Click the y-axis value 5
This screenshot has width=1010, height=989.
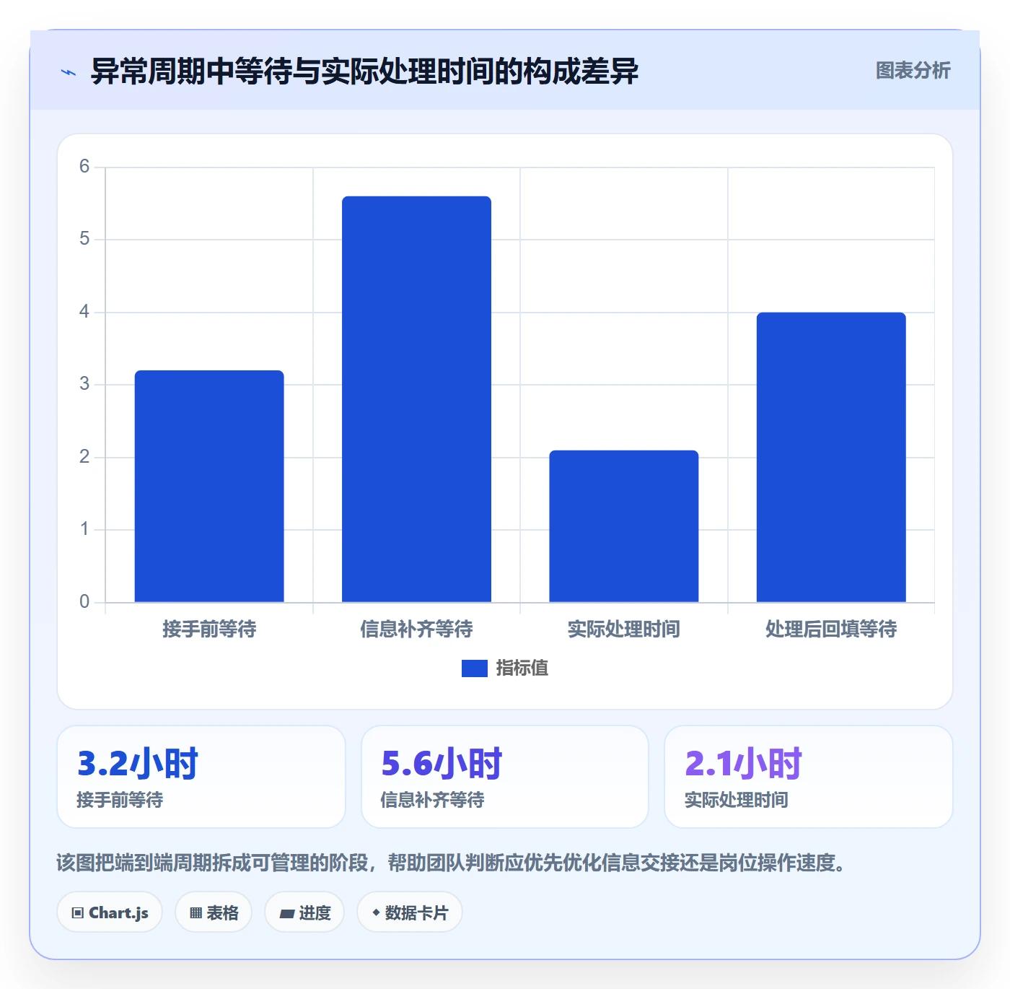pyautogui.click(x=84, y=239)
